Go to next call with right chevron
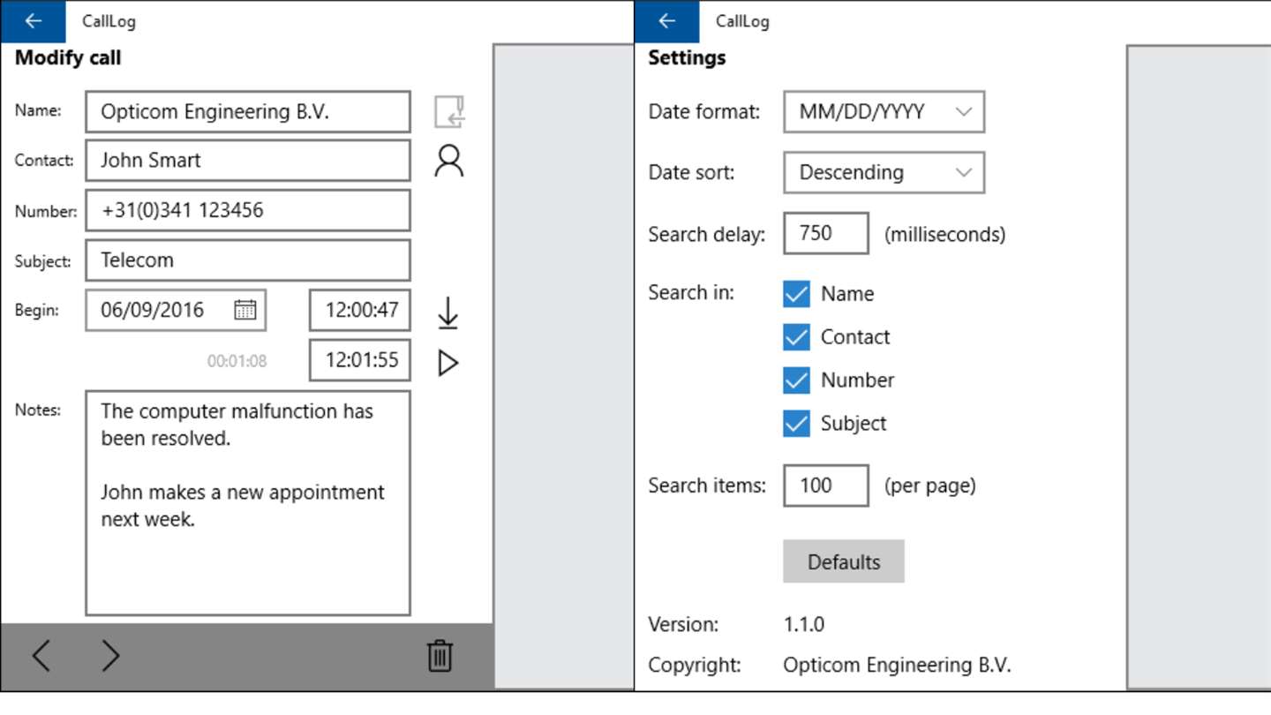The width and height of the screenshot is (1271, 715). click(x=110, y=656)
